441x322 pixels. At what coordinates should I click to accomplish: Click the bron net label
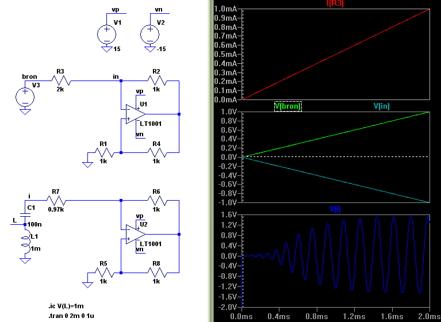(x=29, y=76)
